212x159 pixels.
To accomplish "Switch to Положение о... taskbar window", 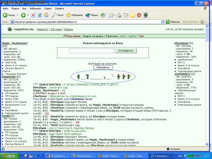I will pos(57,156).
